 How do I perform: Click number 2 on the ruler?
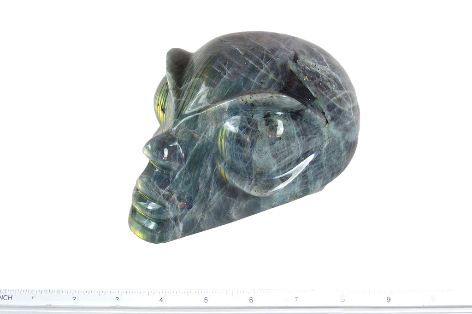74,299
